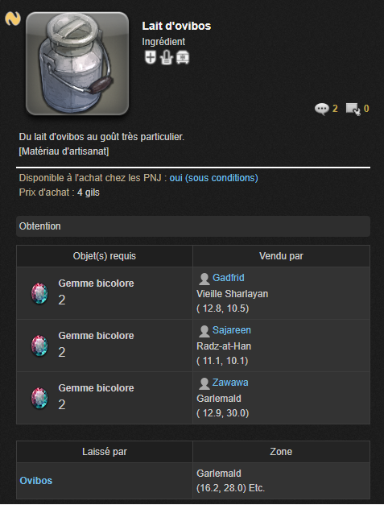Open the Gadfrid vendor link

coord(228,278)
